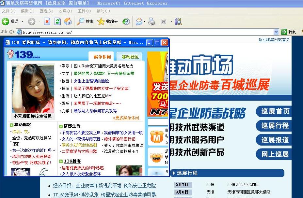303x198 pixels.
Task: Open 经济日报 企业防毒市场混乱不堪 news link
Action: click(x=104, y=186)
